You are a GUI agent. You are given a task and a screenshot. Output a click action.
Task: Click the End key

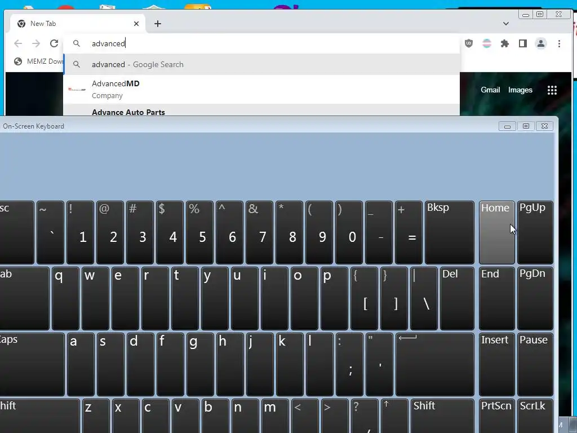497,298
